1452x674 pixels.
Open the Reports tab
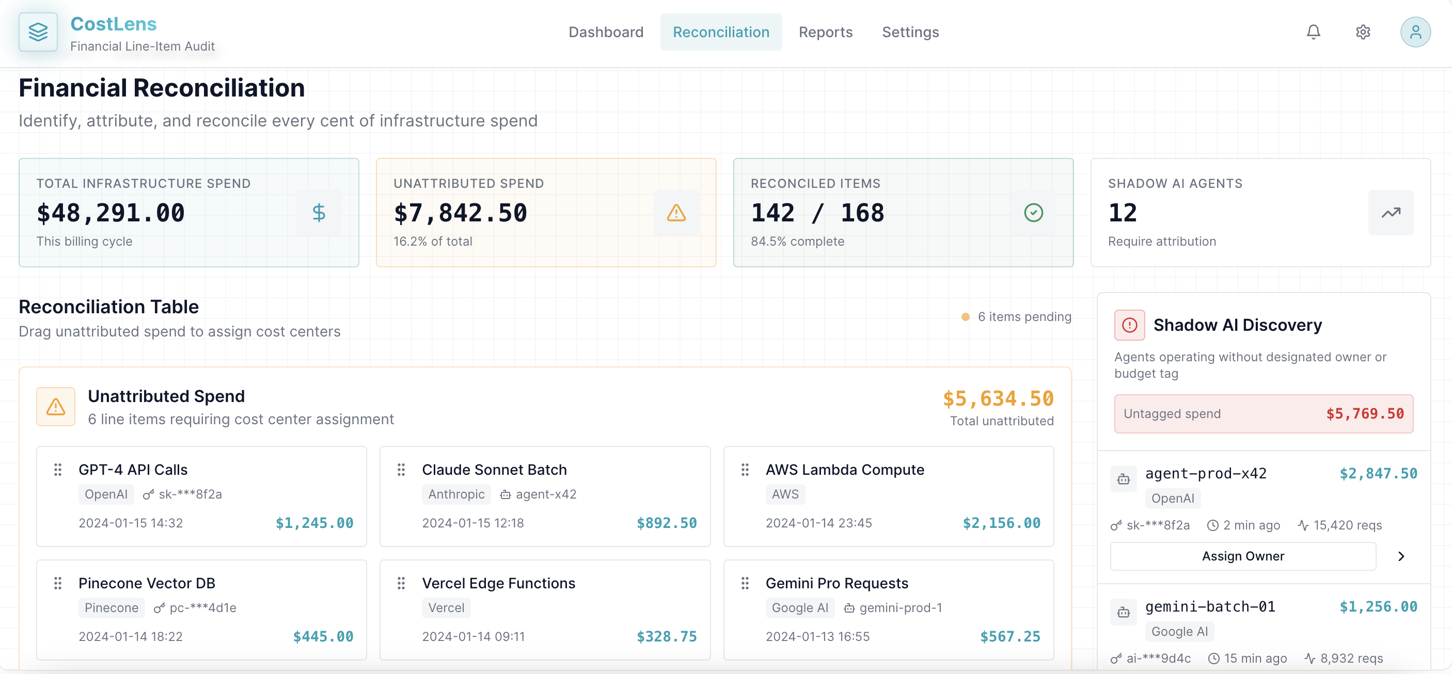tap(825, 32)
